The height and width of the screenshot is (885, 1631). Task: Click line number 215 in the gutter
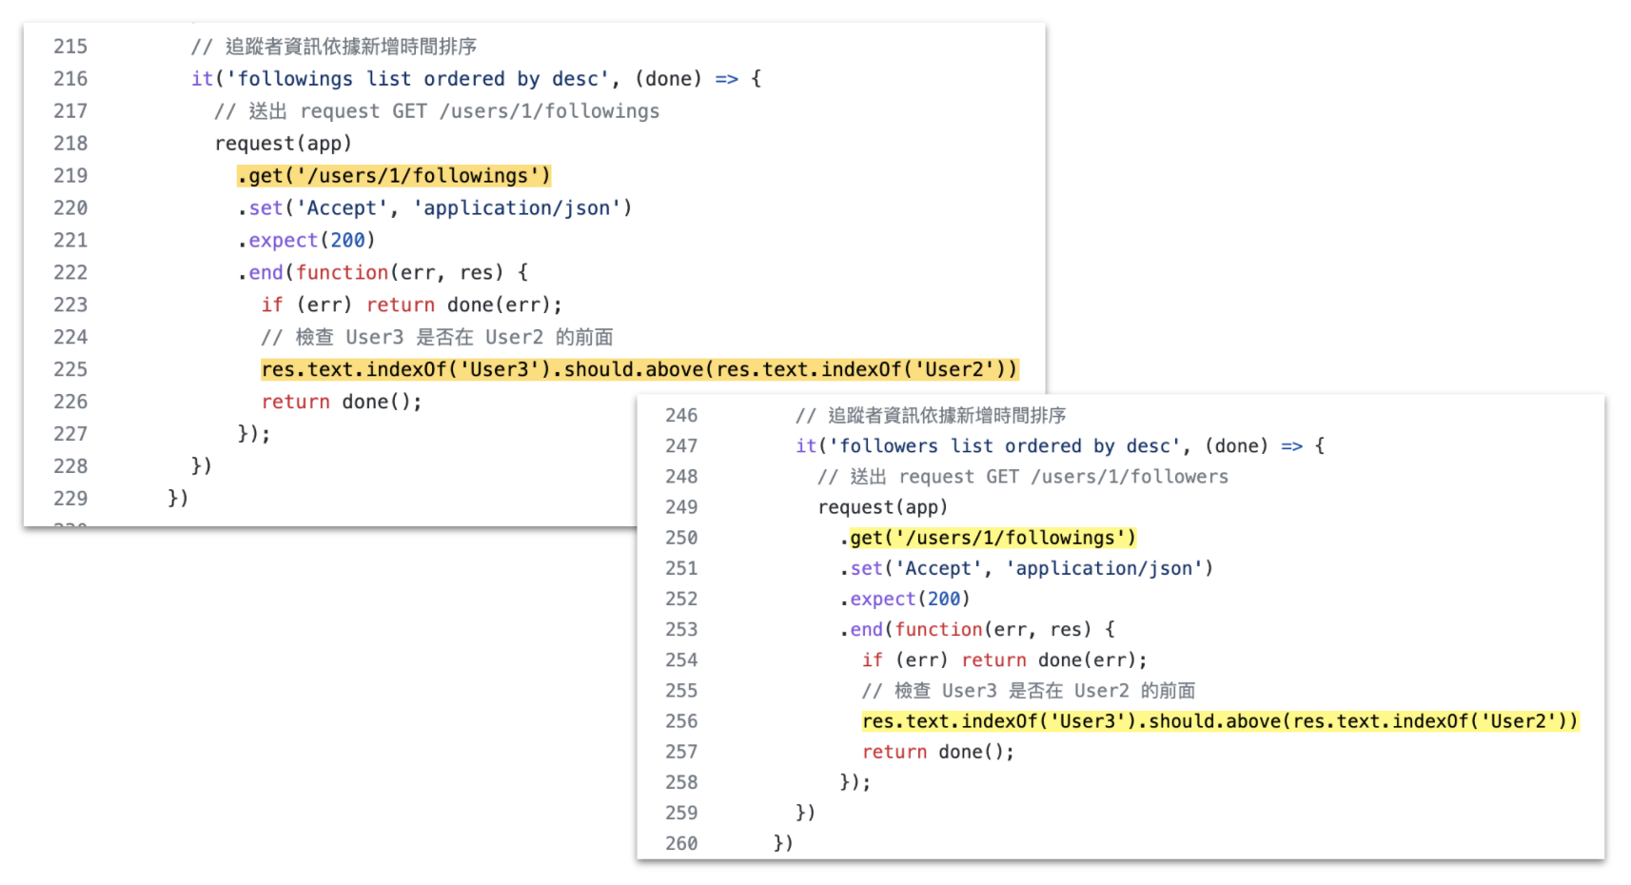click(70, 47)
